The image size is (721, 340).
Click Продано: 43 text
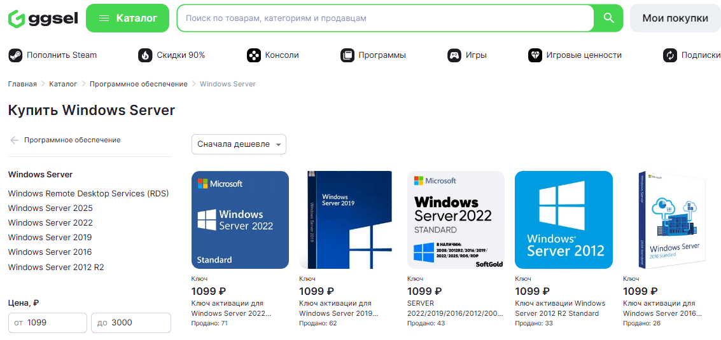tap(426, 323)
